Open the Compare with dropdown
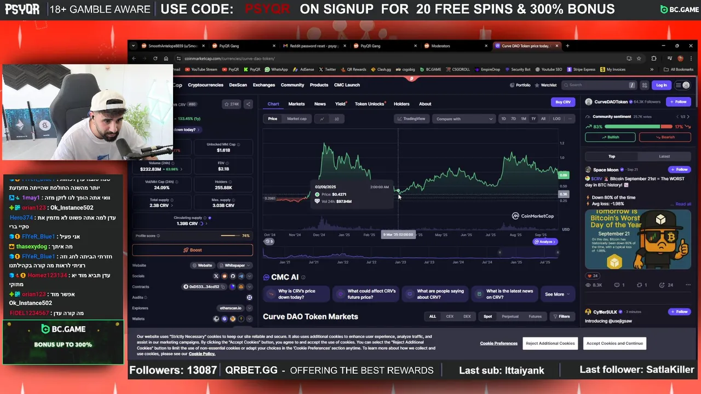This screenshot has height=394, width=701. [463, 119]
